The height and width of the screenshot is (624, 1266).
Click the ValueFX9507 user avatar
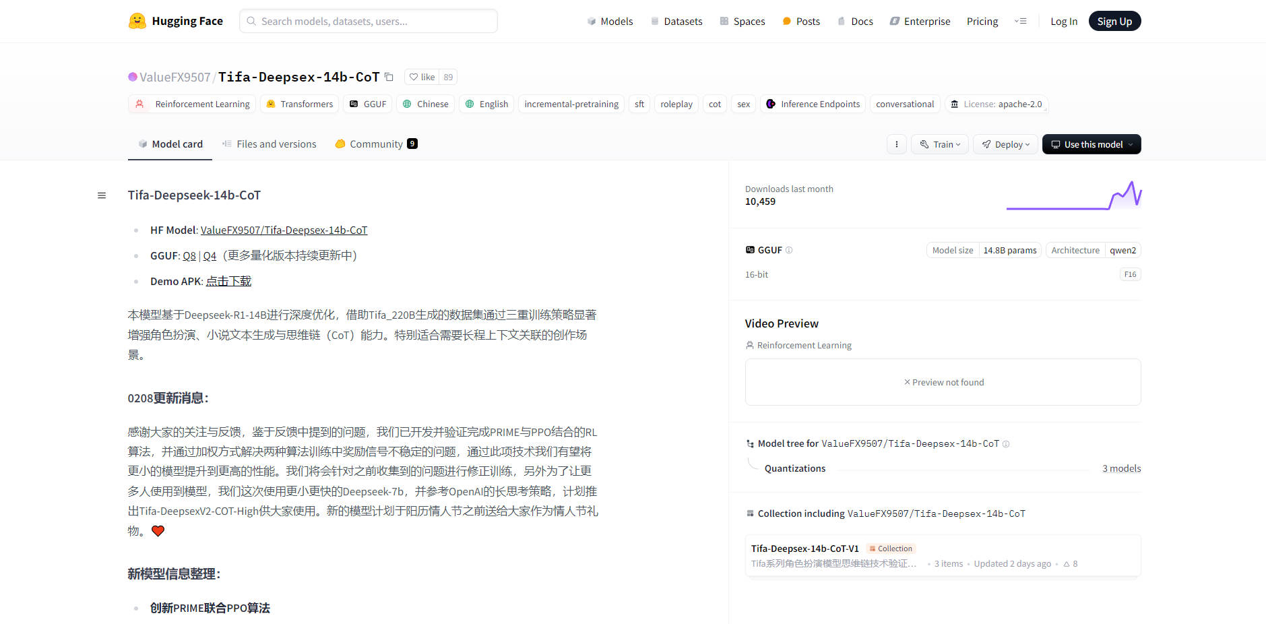[x=133, y=77]
